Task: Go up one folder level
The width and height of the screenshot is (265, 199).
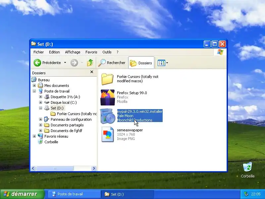Action: (90, 63)
